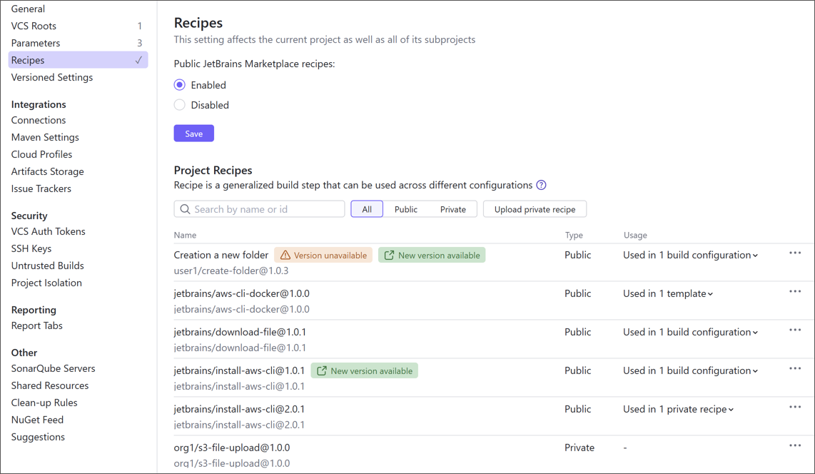Disable public JetBrains Marketplace recipes
815x474 pixels.
pyautogui.click(x=179, y=104)
